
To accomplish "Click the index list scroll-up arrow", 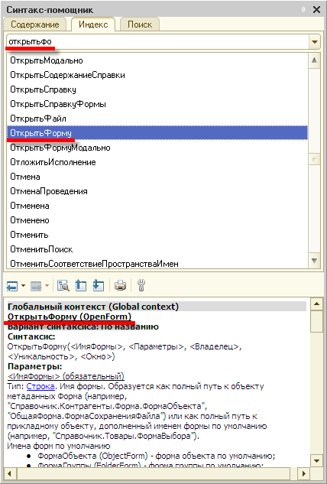I will point(314,60).
